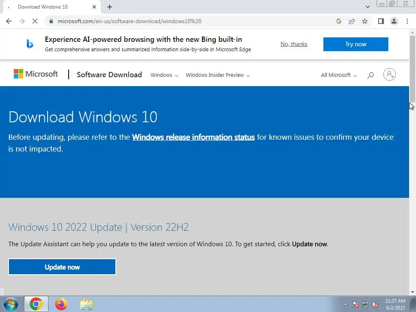Viewport: 416px width, 312px height.
Task: Open the tab search chevron
Action: coord(367,7)
